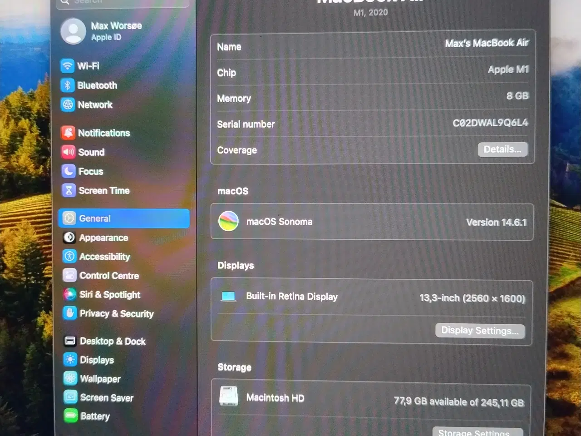581x436 pixels.
Task: Click the Storage section heading
Action: (234, 367)
